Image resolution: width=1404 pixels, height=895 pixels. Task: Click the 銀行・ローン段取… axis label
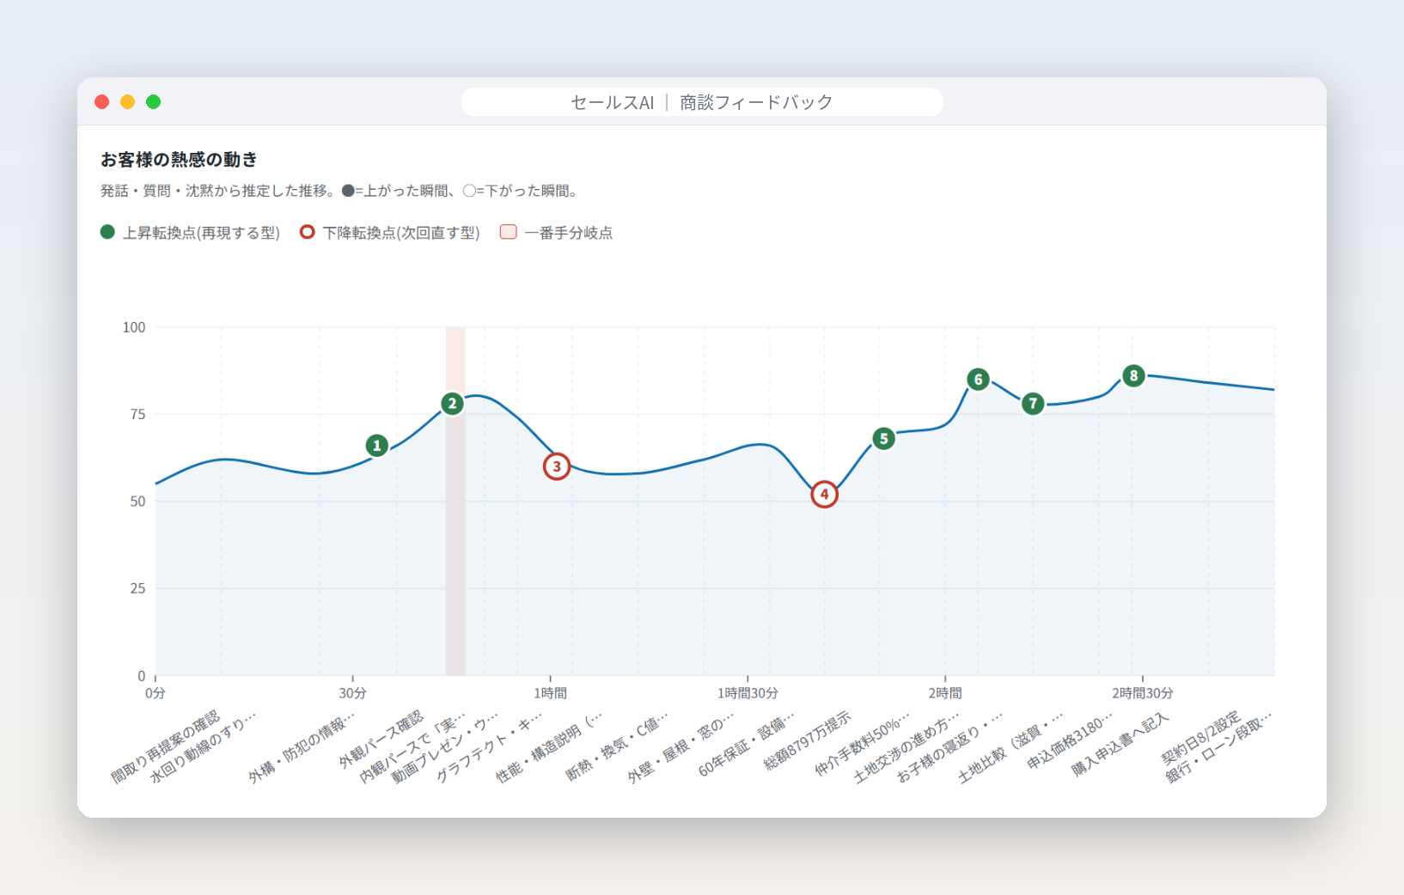click(1218, 747)
